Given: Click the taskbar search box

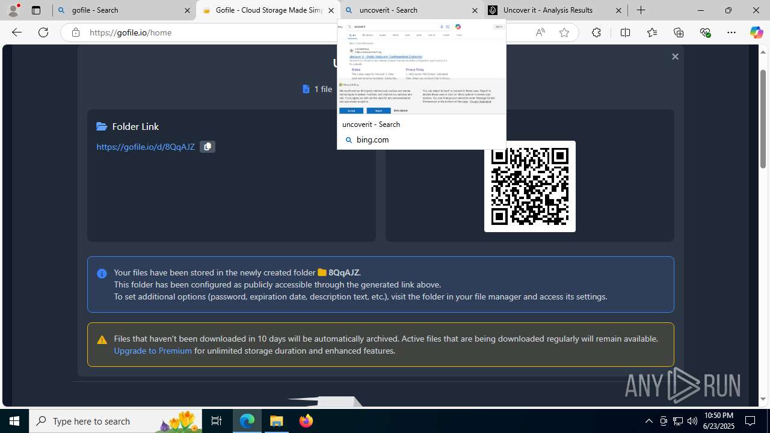Looking at the screenshot, I should pyautogui.click(x=115, y=421).
